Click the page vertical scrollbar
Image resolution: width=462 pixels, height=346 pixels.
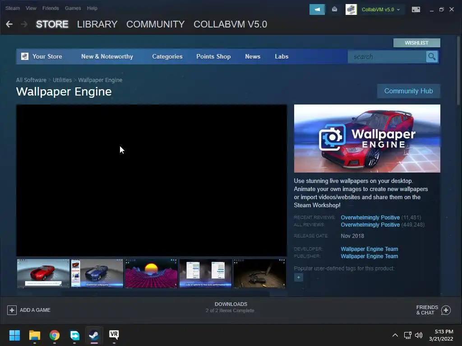click(x=458, y=70)
